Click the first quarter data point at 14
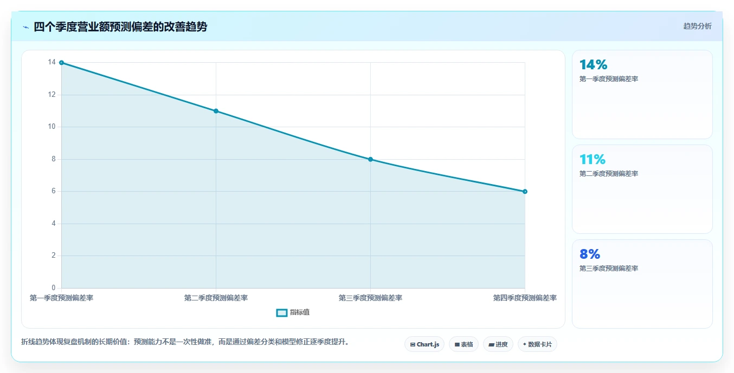Image resolution: width=734 pixels, height=373 pixels. tap(61, 63)
